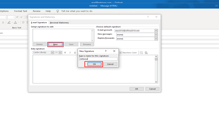Cancel the Signatures and Stationery dialog
Image resolution: width=219 pixels, height=115 pixels.
tap(152, 89)
